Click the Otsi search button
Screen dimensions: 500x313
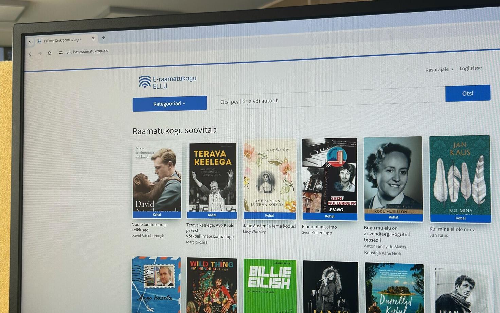tap(468, 93)
